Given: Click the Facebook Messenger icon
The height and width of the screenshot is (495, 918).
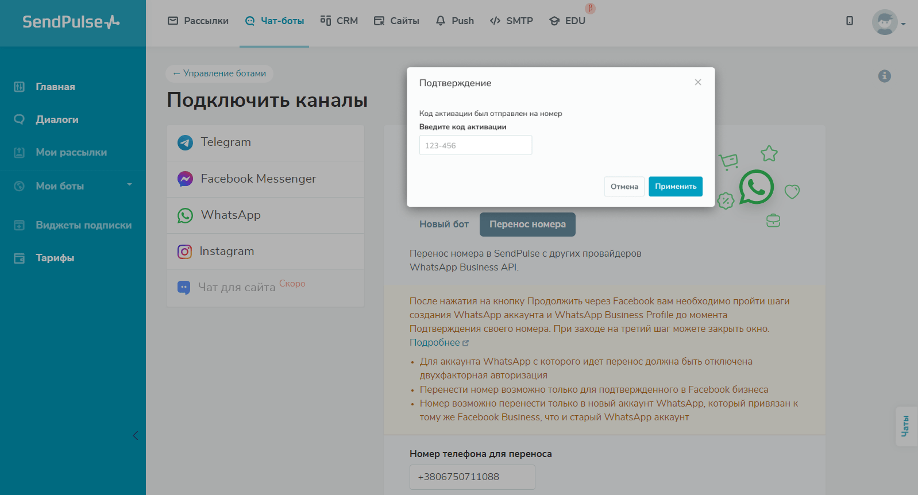Looking at the screenshot, I should point(185,179).
